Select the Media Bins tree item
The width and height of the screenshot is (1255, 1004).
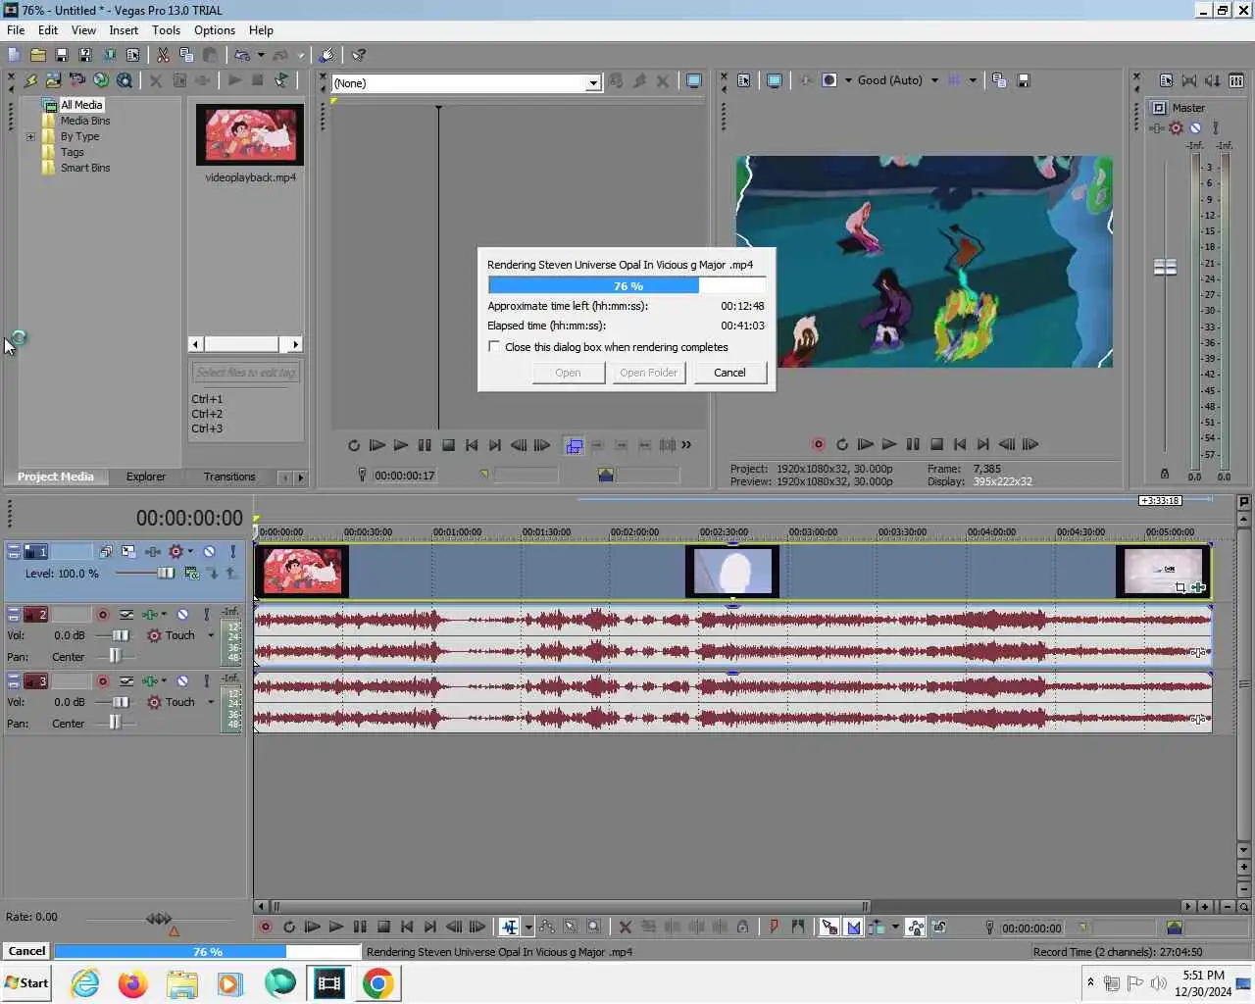pos(85,121)
